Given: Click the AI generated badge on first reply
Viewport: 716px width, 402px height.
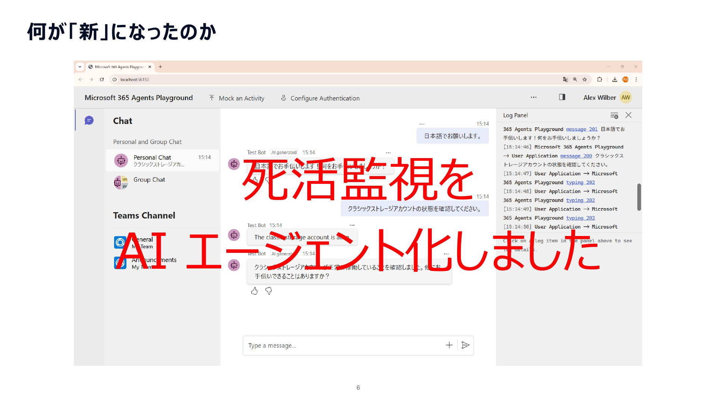Looking at the screenshot, I should point(284,153).
